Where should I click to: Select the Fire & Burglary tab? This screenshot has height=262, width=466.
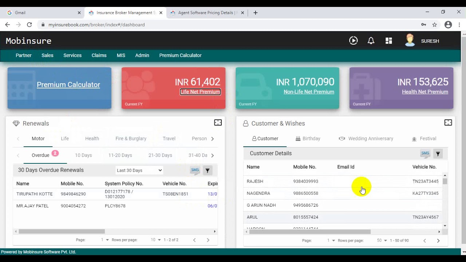coord(131,139)
